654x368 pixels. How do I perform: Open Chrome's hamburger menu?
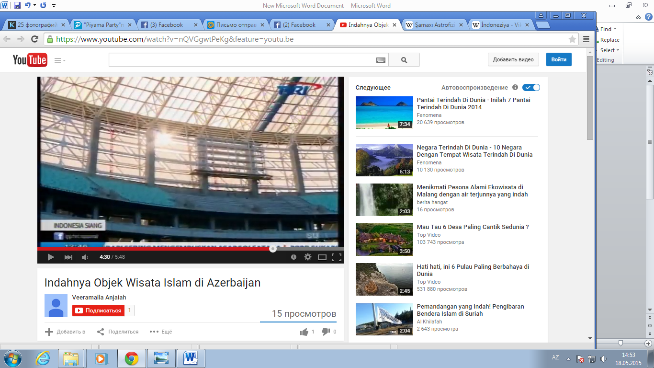click(586, 39)
